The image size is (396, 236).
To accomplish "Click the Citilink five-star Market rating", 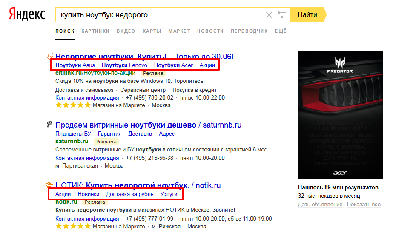I will [x=73, y=105].
